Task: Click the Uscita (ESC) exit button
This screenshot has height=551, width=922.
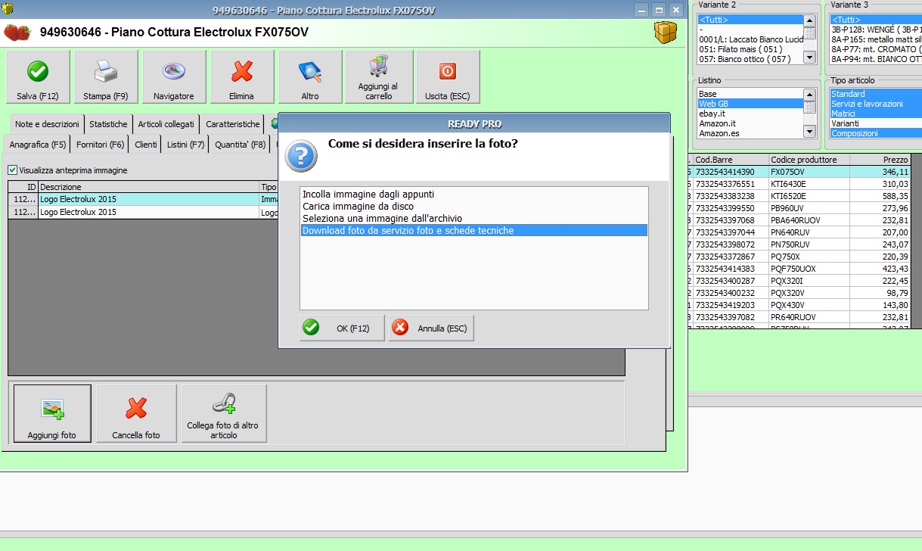Action: click(x=448, y=77)
